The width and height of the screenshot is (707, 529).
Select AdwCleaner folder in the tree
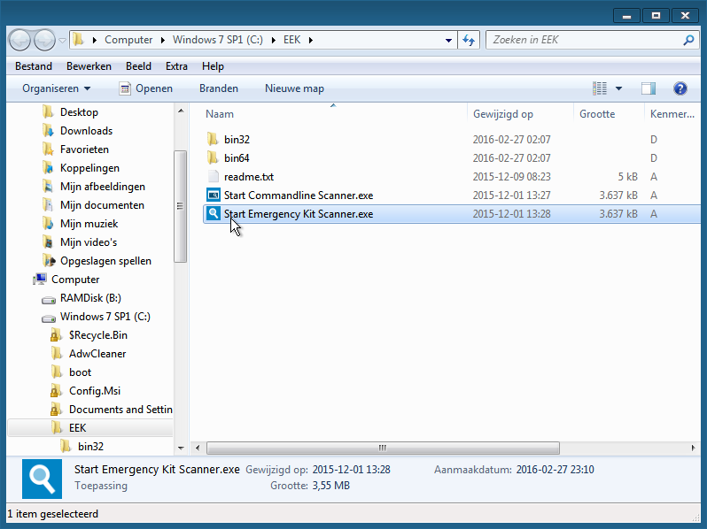[x=97, y=354]
